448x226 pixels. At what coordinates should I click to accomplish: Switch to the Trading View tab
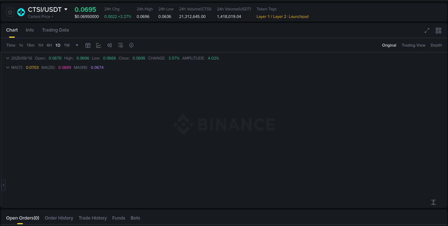pyautogui.click(x=413, y=45)
